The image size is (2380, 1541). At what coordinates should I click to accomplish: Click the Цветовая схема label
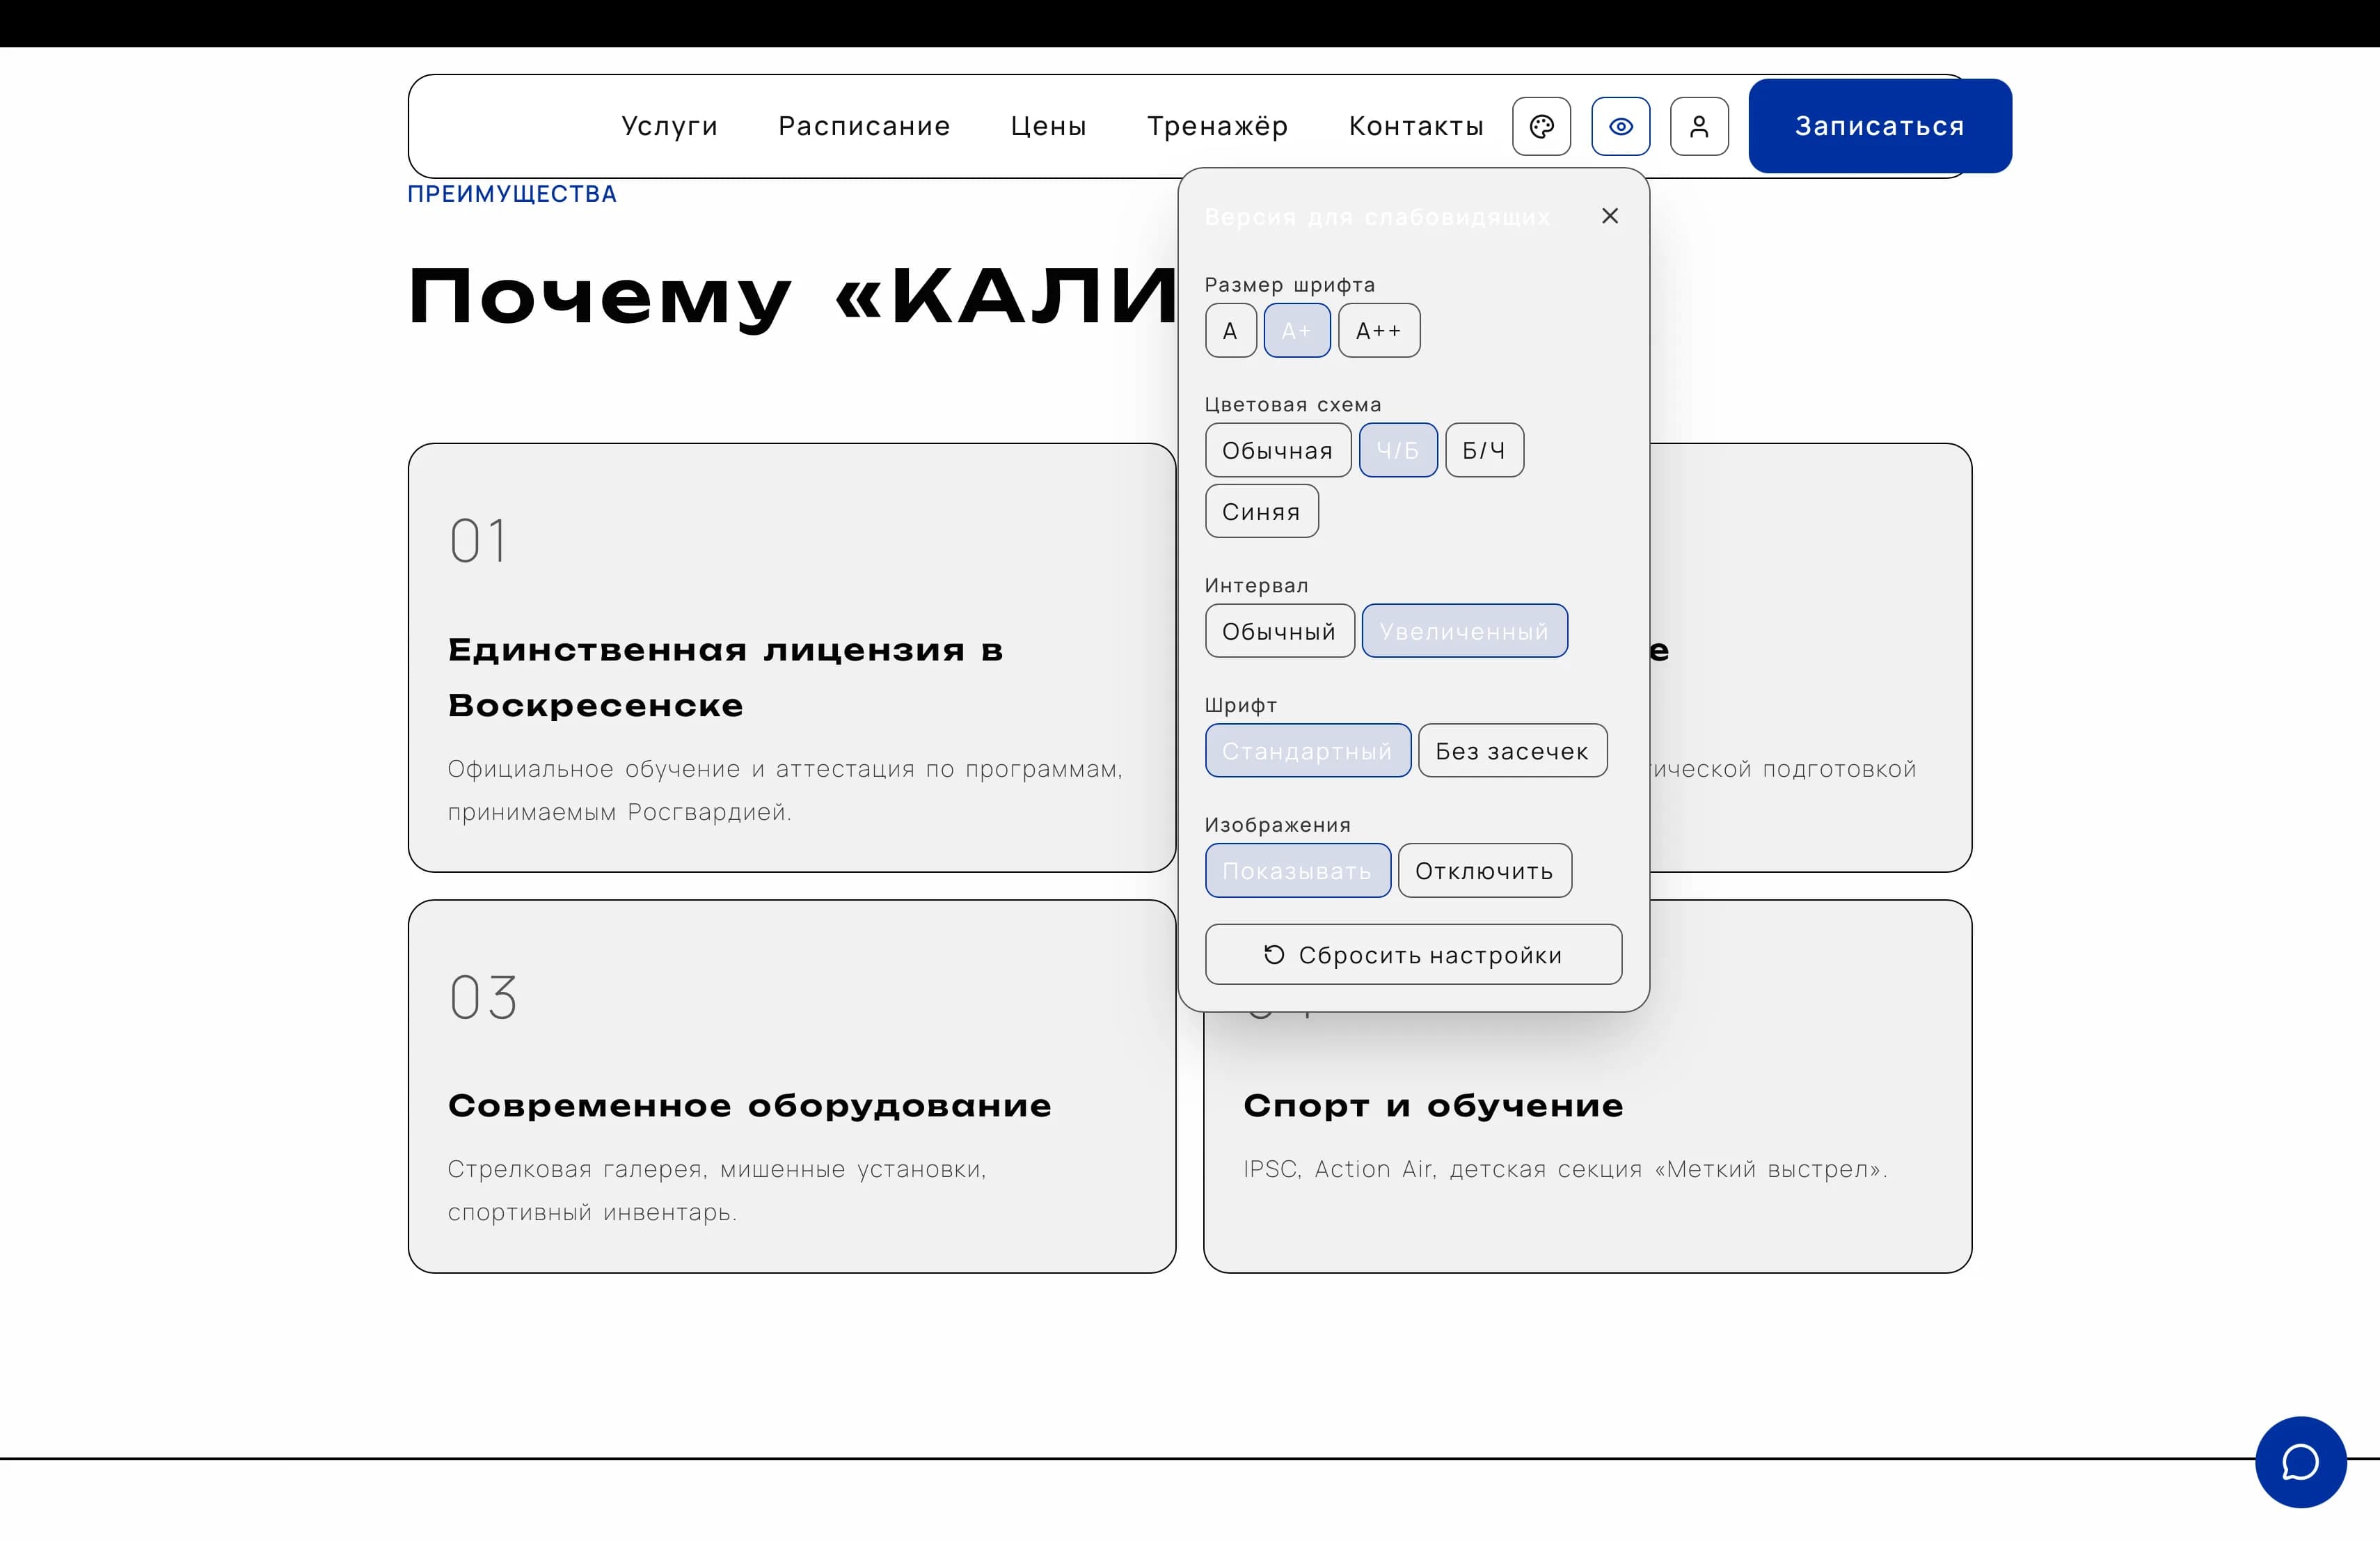[x=1293, y=405]
